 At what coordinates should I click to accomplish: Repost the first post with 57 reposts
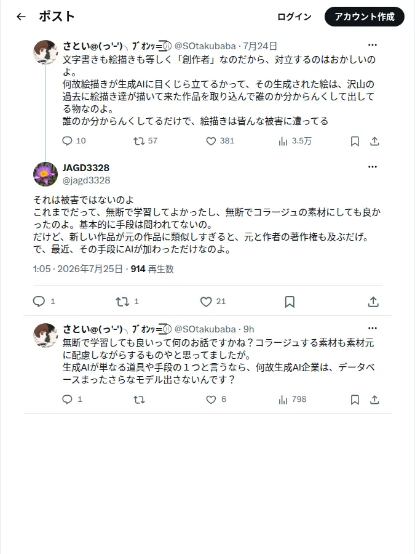(145, 141)
